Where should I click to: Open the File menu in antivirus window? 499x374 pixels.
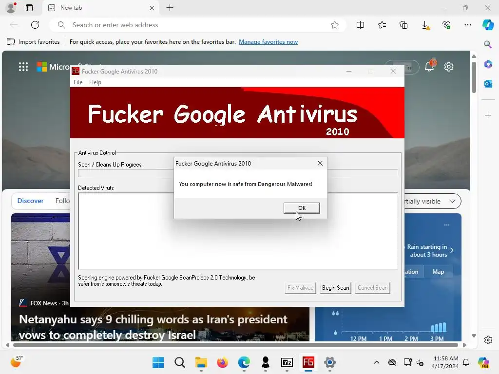(78, 82)
